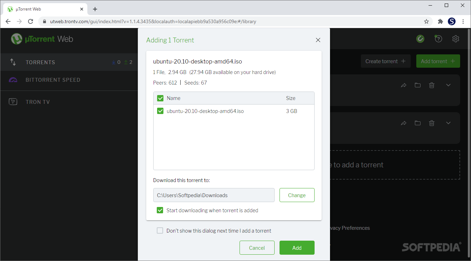Click the 3 GB size value
Image resolution: width=471 pixels, height=261 pixels.
(x=291, y=111)
